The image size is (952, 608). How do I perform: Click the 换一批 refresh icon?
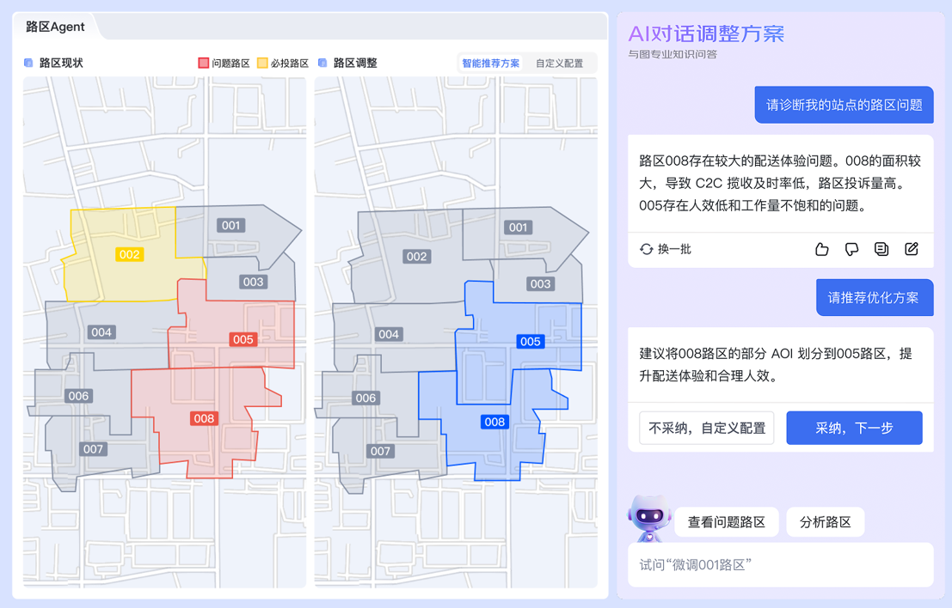(647, 249)
